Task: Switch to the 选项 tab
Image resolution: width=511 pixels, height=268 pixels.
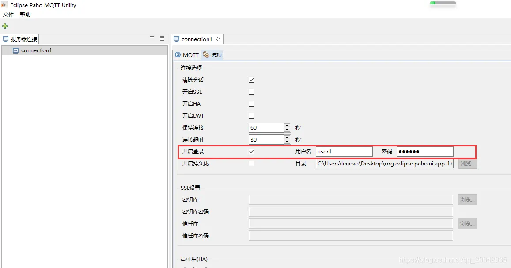Action: (x=212, y=55)
